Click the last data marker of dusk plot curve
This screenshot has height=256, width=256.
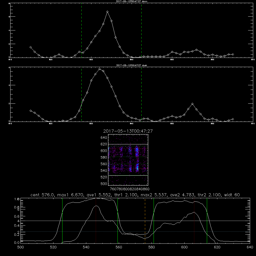(233, 119)
